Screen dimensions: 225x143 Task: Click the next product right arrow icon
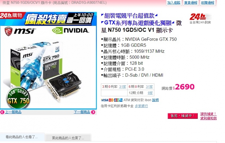[x=93, y=112]
